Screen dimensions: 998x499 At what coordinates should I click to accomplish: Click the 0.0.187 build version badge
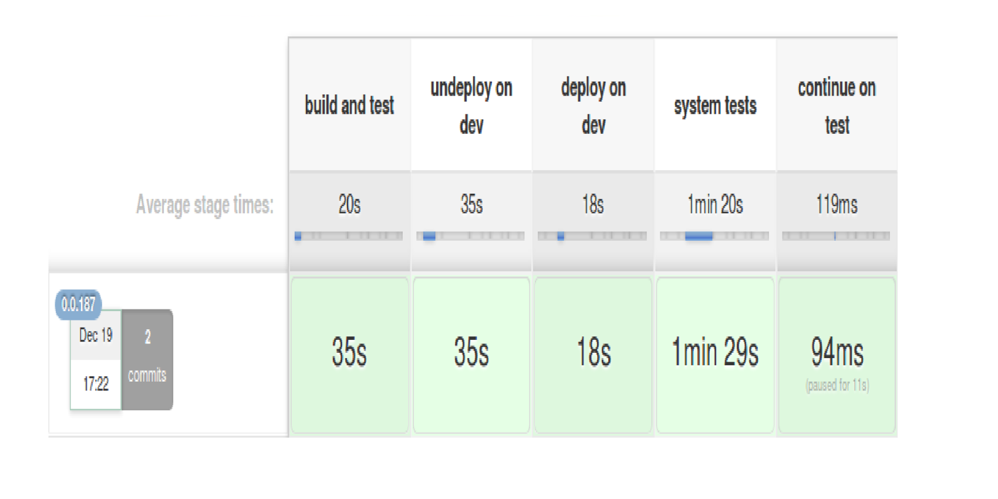78,304
